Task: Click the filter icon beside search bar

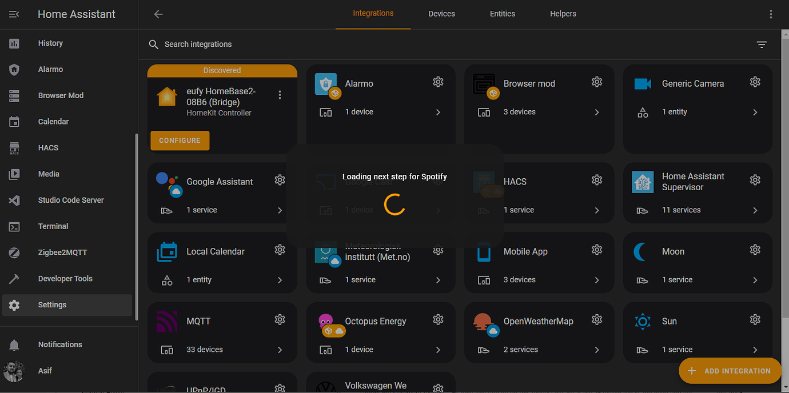Action: [762, 45]
